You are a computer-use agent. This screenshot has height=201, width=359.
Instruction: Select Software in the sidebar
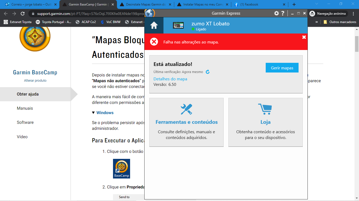[25, 122]
